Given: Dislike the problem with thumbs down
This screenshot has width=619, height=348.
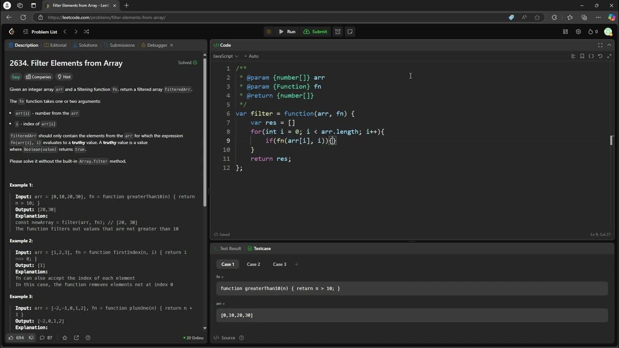Looking at the screenshot, I should tap(31, 338).
